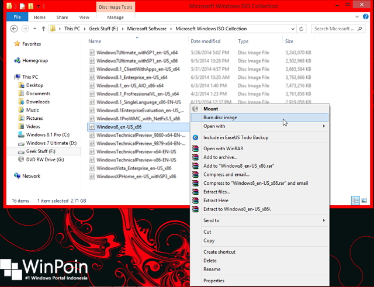The height and width of the screenshot is (287, 374).
Task: Open the Send to submenu
Action: (x=259, y=220)
